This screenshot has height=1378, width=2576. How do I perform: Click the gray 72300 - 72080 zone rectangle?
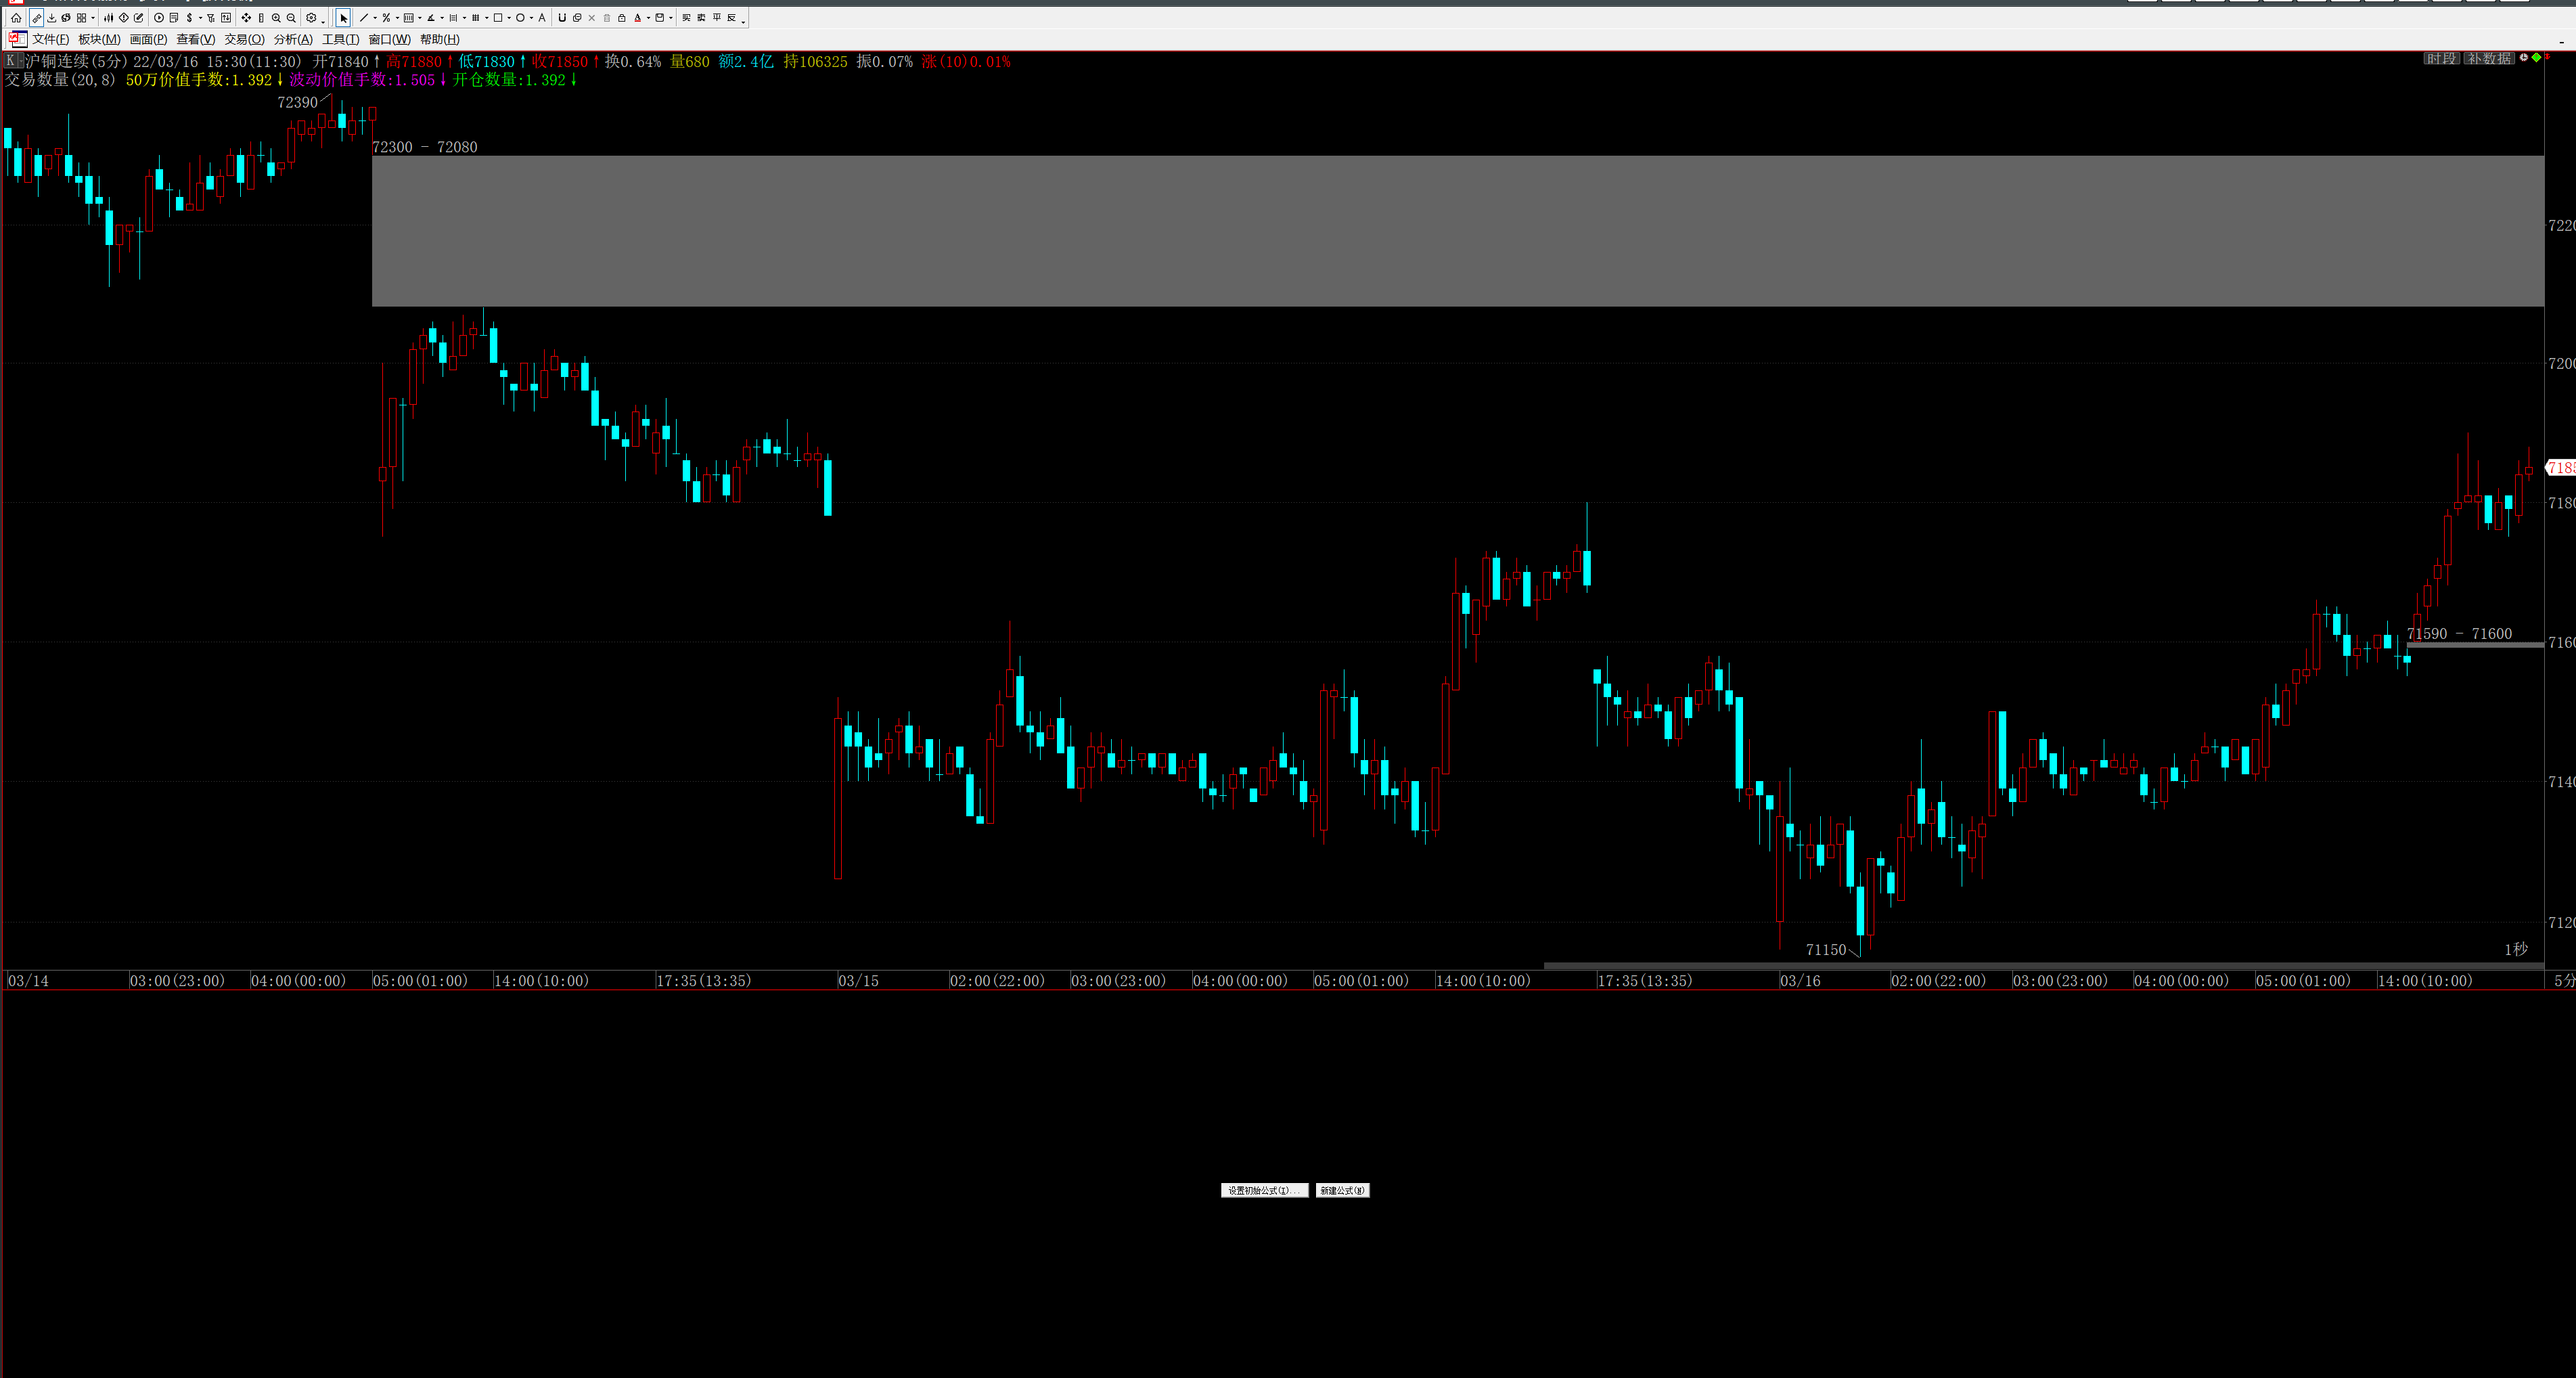click(1458, 230)
